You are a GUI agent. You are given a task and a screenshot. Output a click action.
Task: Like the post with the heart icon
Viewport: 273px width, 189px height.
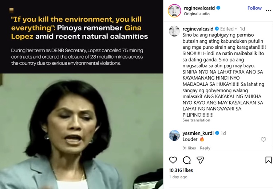pyautogui.click(x=173, y=160)
